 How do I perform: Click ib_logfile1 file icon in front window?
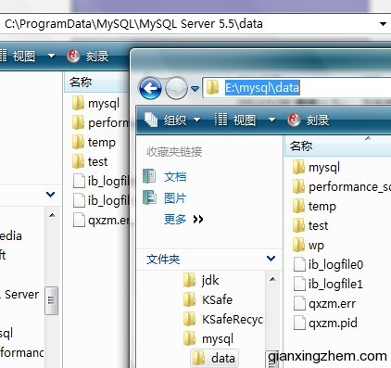(299, 284)
